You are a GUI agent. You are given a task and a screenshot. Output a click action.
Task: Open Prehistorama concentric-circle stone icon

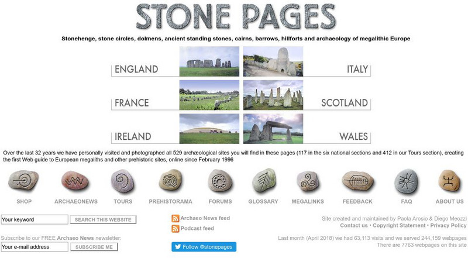[x=170, y=180]
